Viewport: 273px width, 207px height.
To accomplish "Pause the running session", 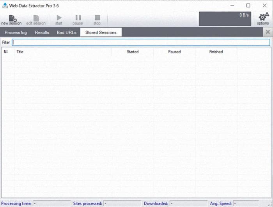I will point(78,20).
